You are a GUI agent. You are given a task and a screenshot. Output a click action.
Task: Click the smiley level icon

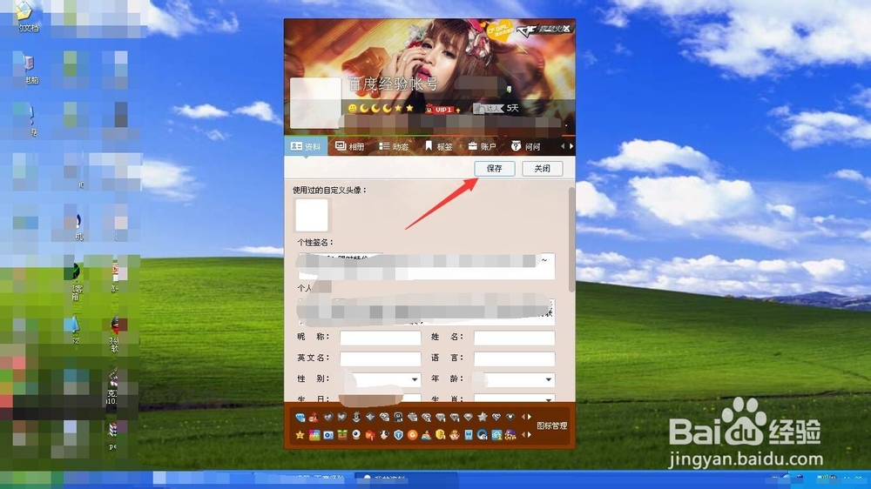(352, 108)
